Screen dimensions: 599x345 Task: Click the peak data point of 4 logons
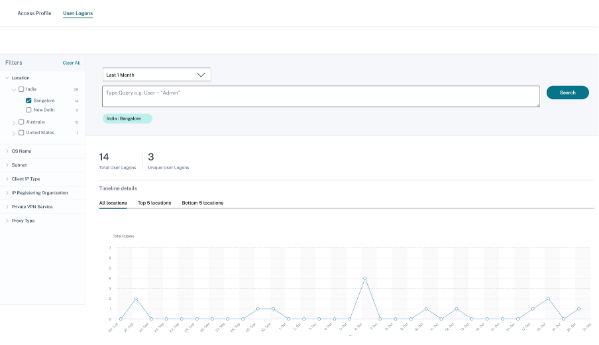(x=364, y=279)
